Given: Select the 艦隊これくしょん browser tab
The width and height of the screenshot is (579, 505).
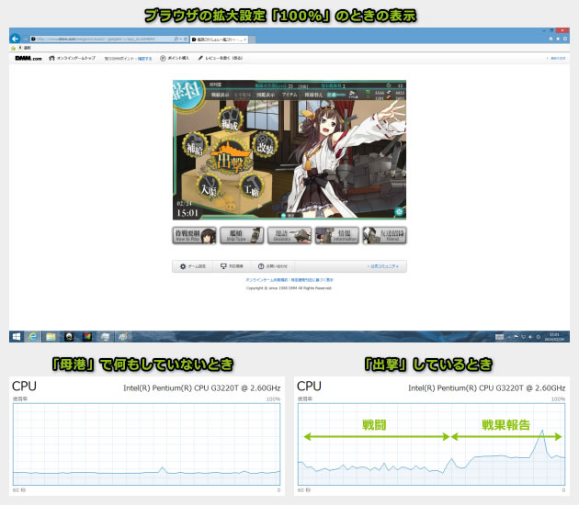Looking at the screenshot, I should (x=217, y=39).
